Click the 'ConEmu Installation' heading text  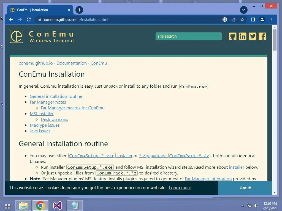[x=51, y=74]
